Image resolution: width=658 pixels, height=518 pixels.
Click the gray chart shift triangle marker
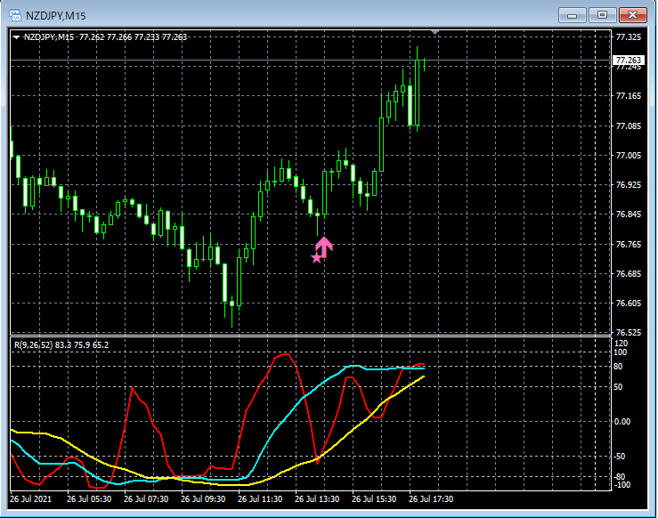pyautogui.click(x=435, y=32)
